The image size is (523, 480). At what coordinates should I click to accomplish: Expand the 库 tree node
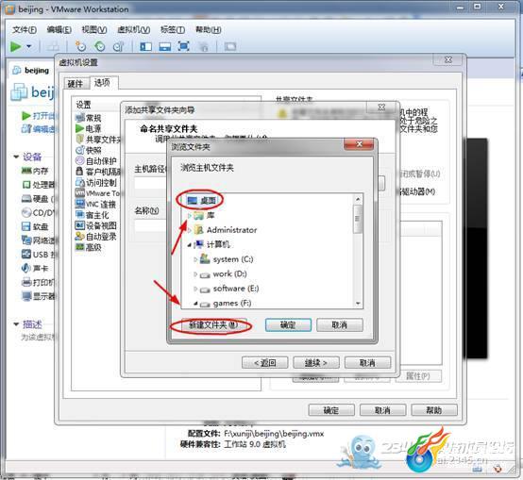pos(189,216)
